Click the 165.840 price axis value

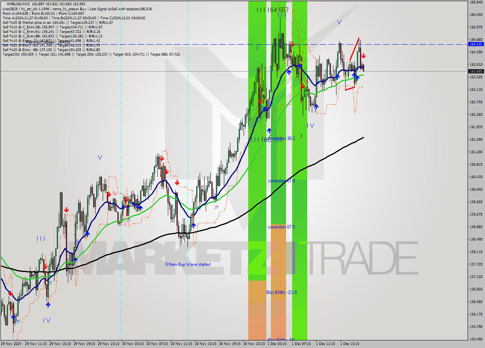tap(476, 2)
